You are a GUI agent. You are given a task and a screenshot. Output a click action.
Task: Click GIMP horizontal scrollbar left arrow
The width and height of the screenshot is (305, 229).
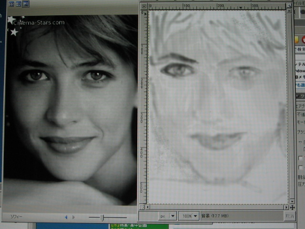tap(148, 207)
